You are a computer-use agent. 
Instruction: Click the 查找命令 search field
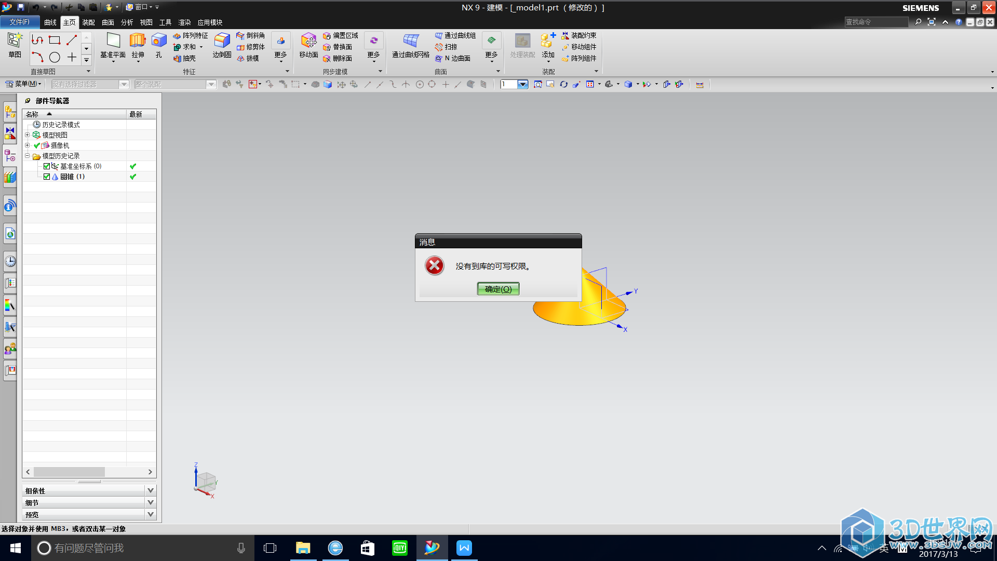click(876, 22)
